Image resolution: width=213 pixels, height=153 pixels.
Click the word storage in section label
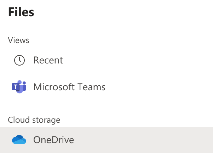coord(46,120)
